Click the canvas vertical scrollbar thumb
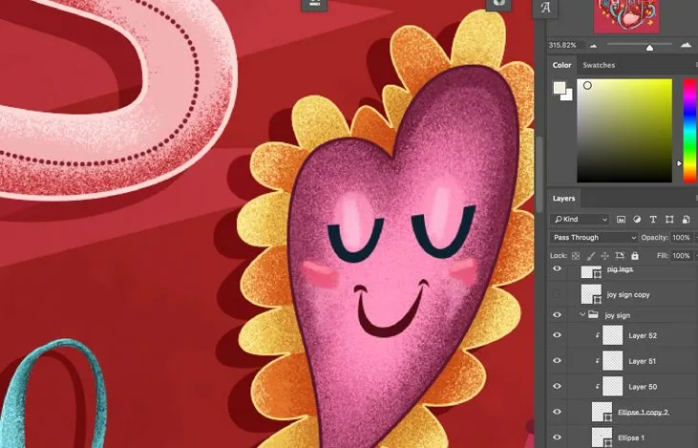Screen dimensions: 698x448 539,175
